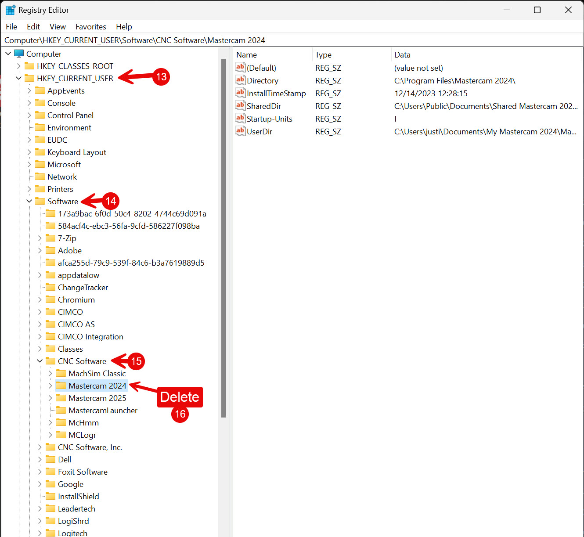
Task: Click the folder icon beside MCLogr
Action: 61,435
